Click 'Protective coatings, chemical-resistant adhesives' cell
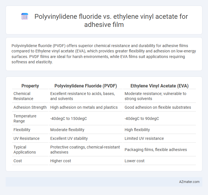 point(86,150)
